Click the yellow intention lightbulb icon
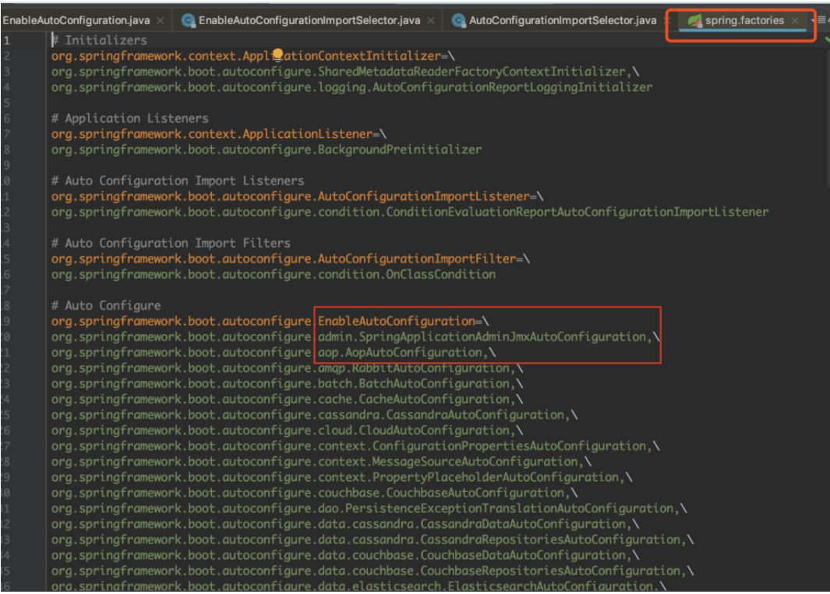 click(277, 54)
